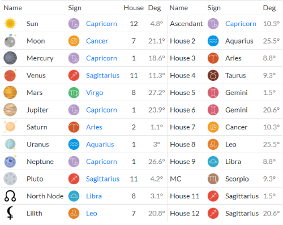
Task: Click the Gemini icon in House 5 row
Action: click(213, 93)
